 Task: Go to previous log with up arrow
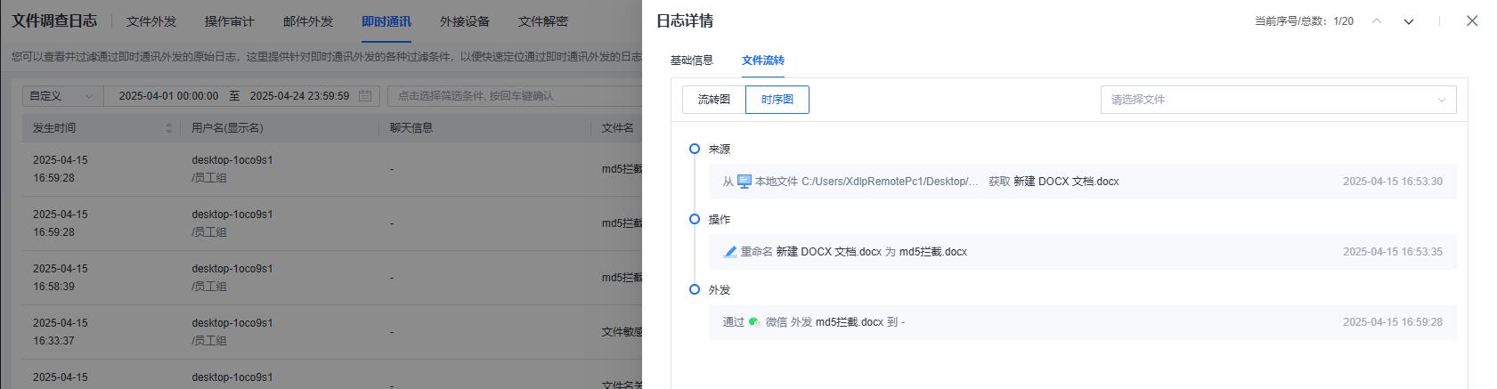1377,21
